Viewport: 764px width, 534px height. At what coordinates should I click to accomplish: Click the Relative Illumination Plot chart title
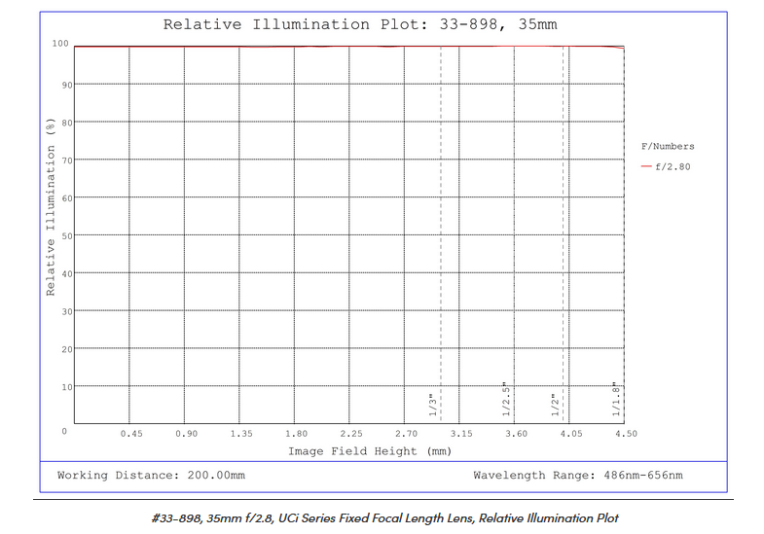click(x=359, y=23)
